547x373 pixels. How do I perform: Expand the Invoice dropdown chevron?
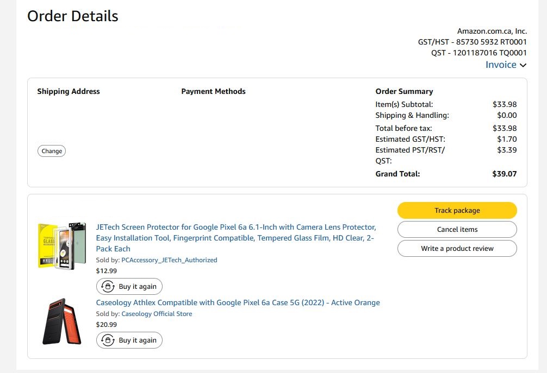click(x=523, y=65)
